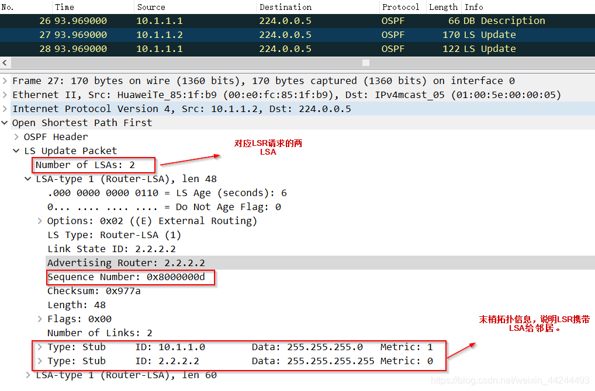Expand the Flags: 0x00 field
Image resolution: width=595 pixels, height=391 pixels.
pyautogui.click(x=40, y=319)
